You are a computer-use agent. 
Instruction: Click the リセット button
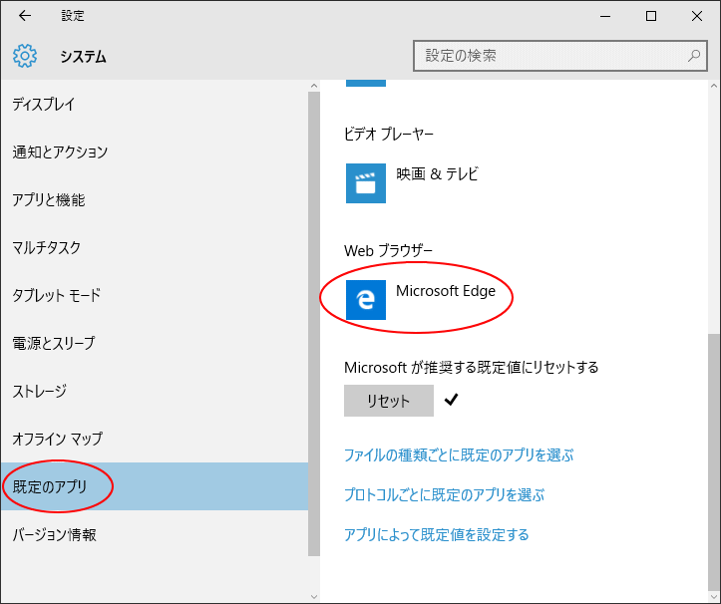point(389,401)
